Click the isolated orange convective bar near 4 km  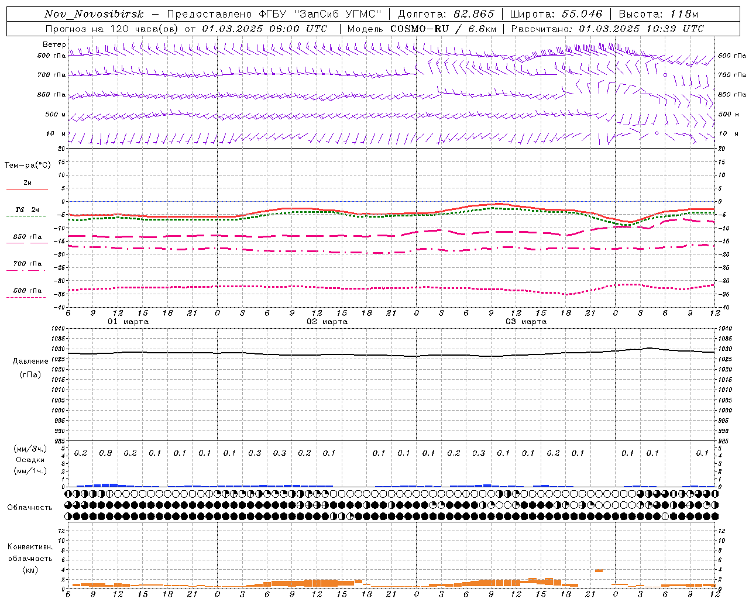(599, 570)
